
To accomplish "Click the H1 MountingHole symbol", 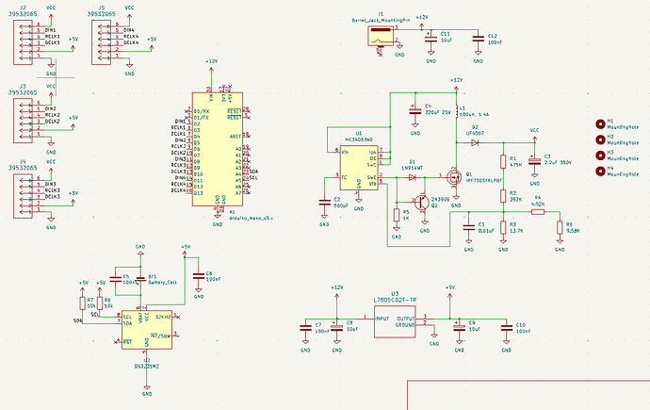I will [600, 124].
